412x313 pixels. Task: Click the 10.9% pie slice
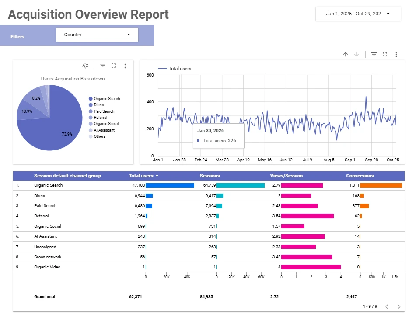tap(29, 111)
